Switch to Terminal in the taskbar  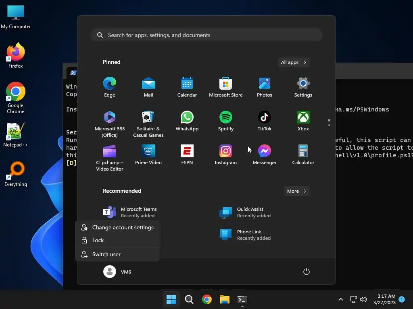click(242, 299)
